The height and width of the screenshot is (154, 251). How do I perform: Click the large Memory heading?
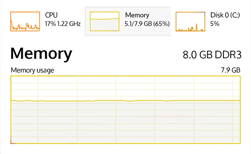coord(41,54)
